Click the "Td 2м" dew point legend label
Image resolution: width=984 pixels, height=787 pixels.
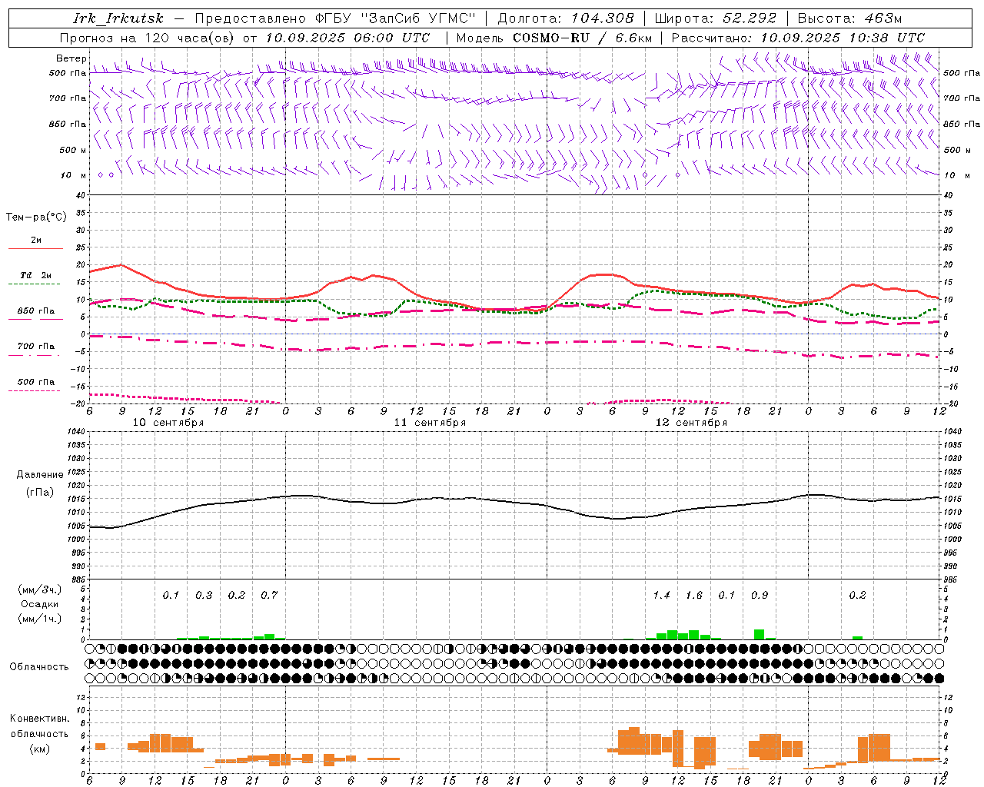coord(36,275)
